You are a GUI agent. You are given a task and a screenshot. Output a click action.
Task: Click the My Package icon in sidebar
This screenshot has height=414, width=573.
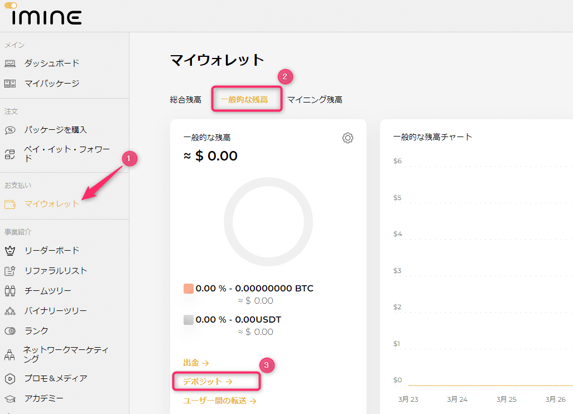coord(10,84)
